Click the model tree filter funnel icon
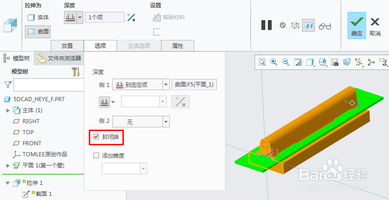This screenshot has width=389, height=200. [x=8, y=85]
